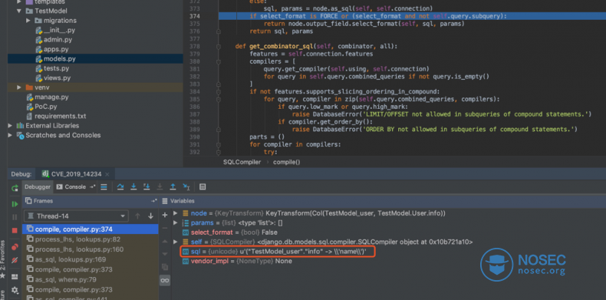The height and width of the screenshot is (300, 606).
Task: Open debugger settings gear icon
Action: (15, 289)
